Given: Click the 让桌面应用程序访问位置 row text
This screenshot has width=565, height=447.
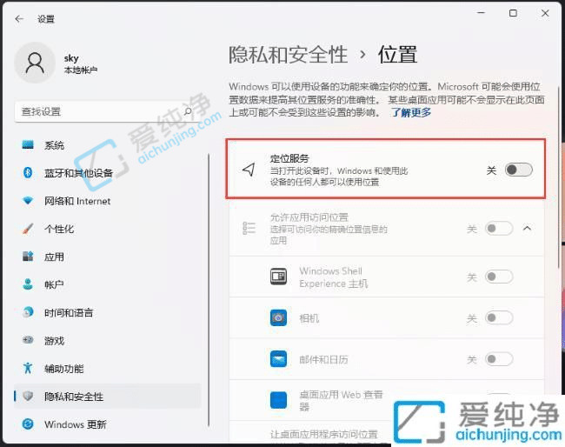Looking at the screenshot, I should pyautogui.click(x=324, y=434).
